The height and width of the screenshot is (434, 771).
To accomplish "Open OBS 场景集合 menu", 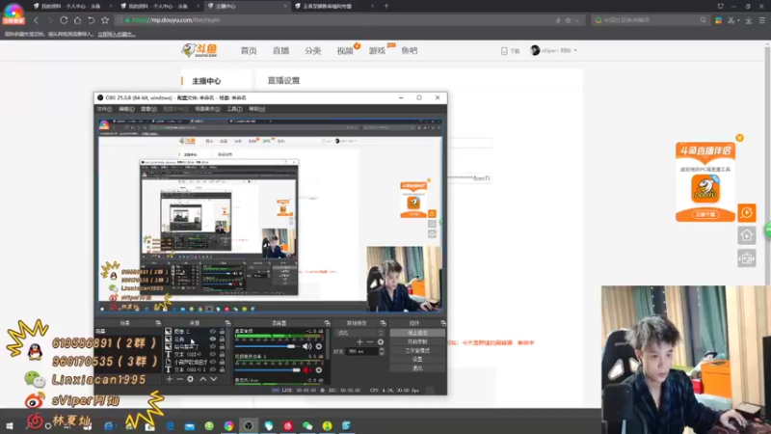I will coord(207,109).
